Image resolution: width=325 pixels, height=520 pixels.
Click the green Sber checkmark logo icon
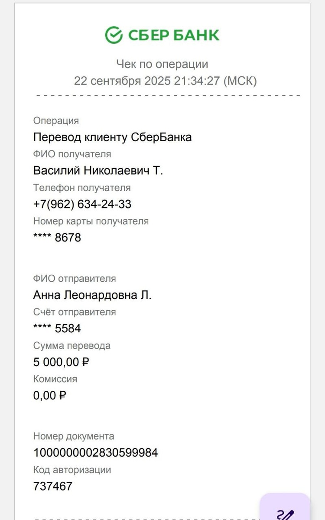point(114,35)
